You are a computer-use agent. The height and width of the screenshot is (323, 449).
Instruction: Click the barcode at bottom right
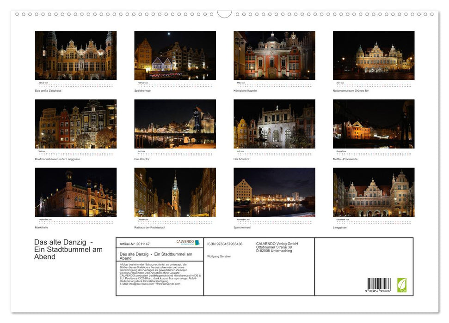(380, 283)
